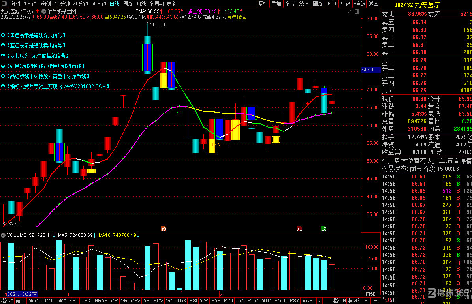Toggle the chart panel layout icon
Screen dimensions: 472x304
[357, 11]
